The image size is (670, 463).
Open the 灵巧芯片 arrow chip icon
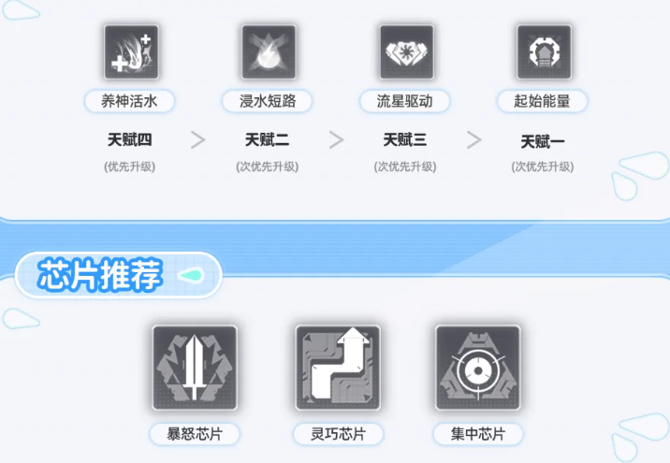338,368
